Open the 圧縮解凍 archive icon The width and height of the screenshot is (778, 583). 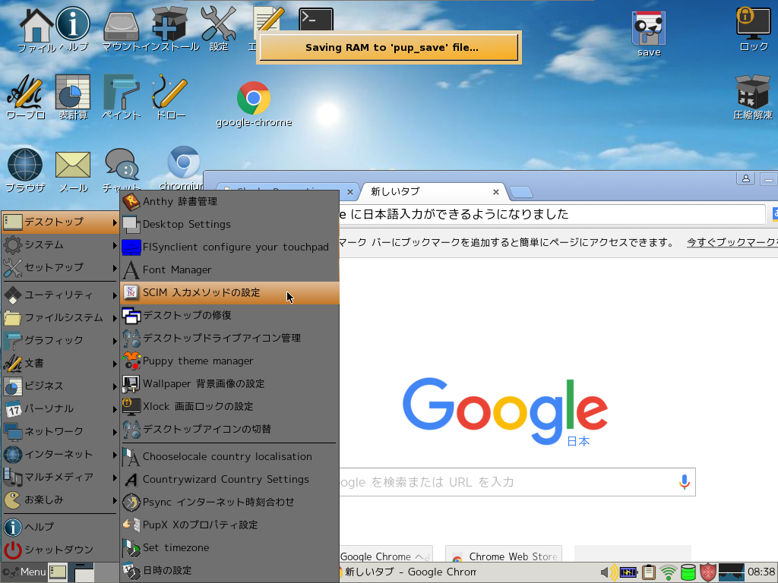point(753,97)
